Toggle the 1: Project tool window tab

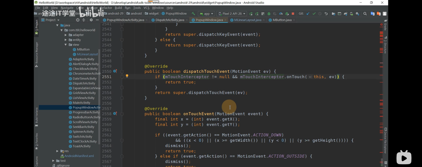coord(37,26)
